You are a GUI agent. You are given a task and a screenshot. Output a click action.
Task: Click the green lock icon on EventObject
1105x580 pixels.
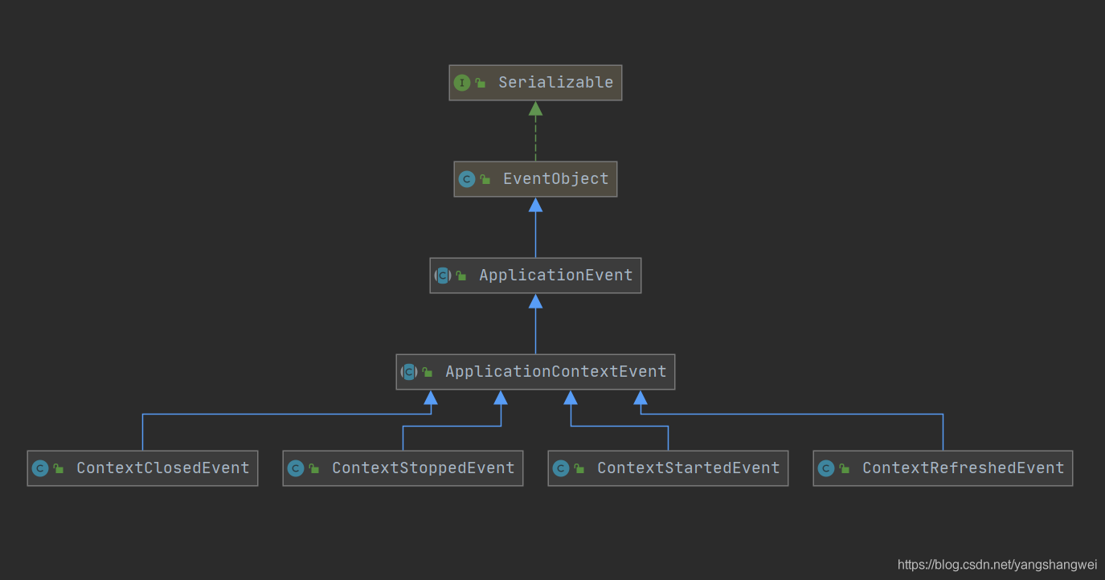click(485, 179)
